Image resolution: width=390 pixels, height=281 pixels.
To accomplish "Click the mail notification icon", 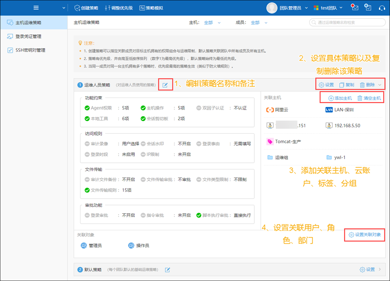I will 355,8.
